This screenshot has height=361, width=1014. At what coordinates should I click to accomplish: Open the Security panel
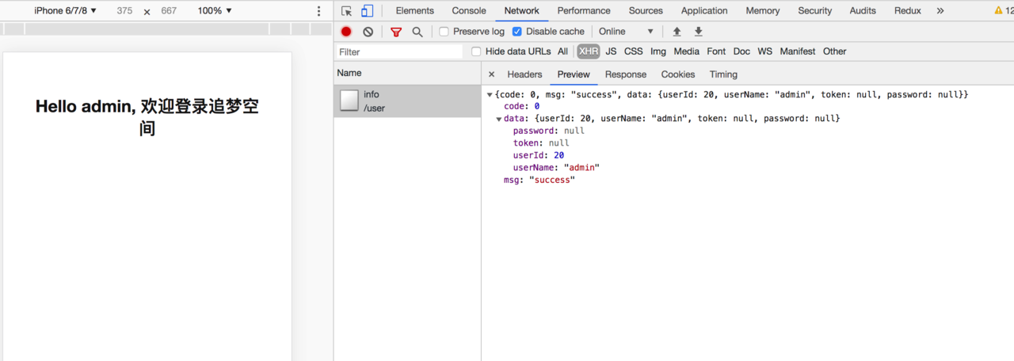(815, 11)
